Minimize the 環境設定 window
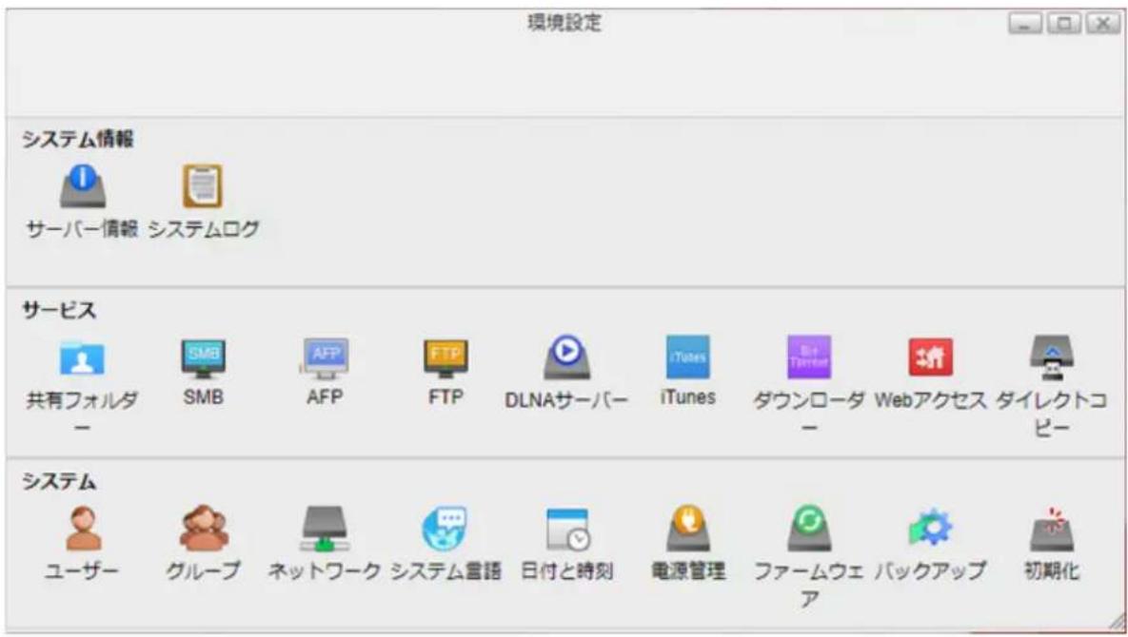This screenshot has height=637, width=1128. click(1025, 24)
